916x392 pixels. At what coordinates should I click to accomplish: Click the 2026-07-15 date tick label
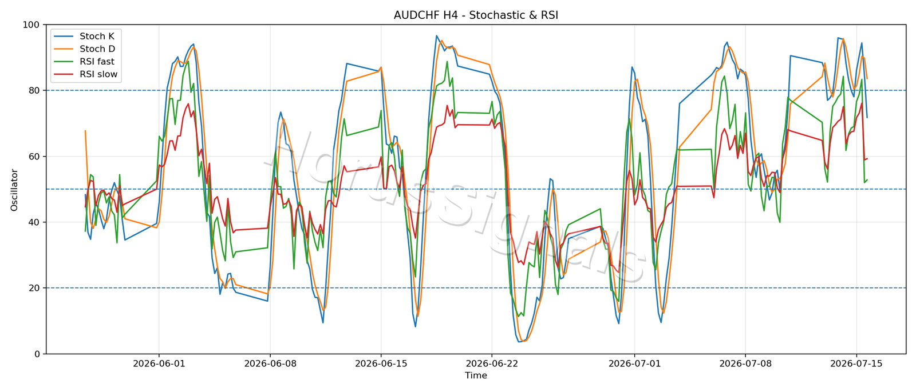(856, 363)
